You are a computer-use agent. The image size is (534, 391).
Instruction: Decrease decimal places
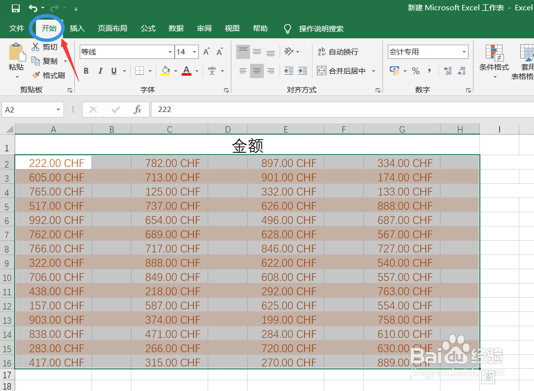pyautogui.click(x=462, y=71)
